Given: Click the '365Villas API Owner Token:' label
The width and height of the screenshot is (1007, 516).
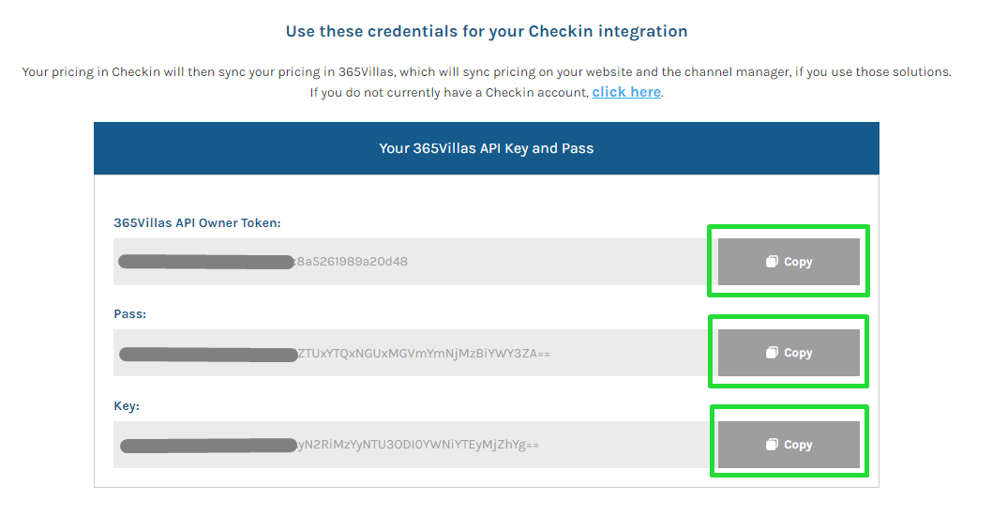Looking at the screenshot, I should [197, 223].
